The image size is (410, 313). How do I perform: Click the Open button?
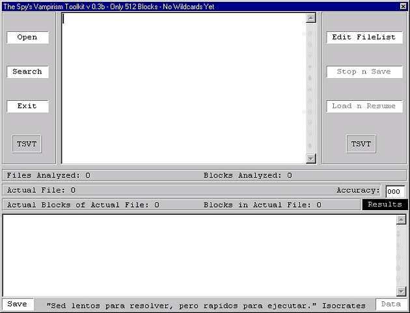(27, 38)
